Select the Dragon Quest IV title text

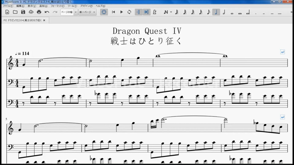(147, 31)
